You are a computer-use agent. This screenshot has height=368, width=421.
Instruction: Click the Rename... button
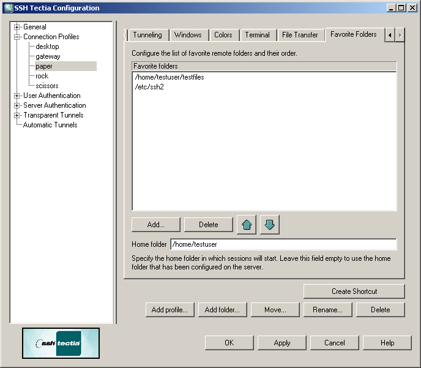click(x=327, y=310)
